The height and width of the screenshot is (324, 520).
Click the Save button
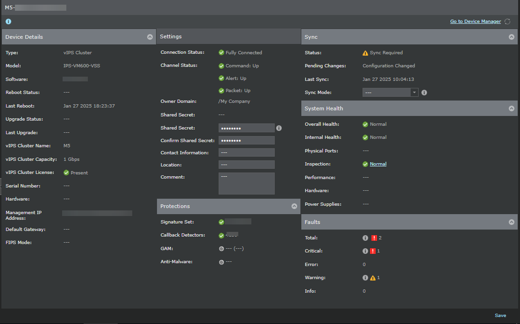(500, 316)
